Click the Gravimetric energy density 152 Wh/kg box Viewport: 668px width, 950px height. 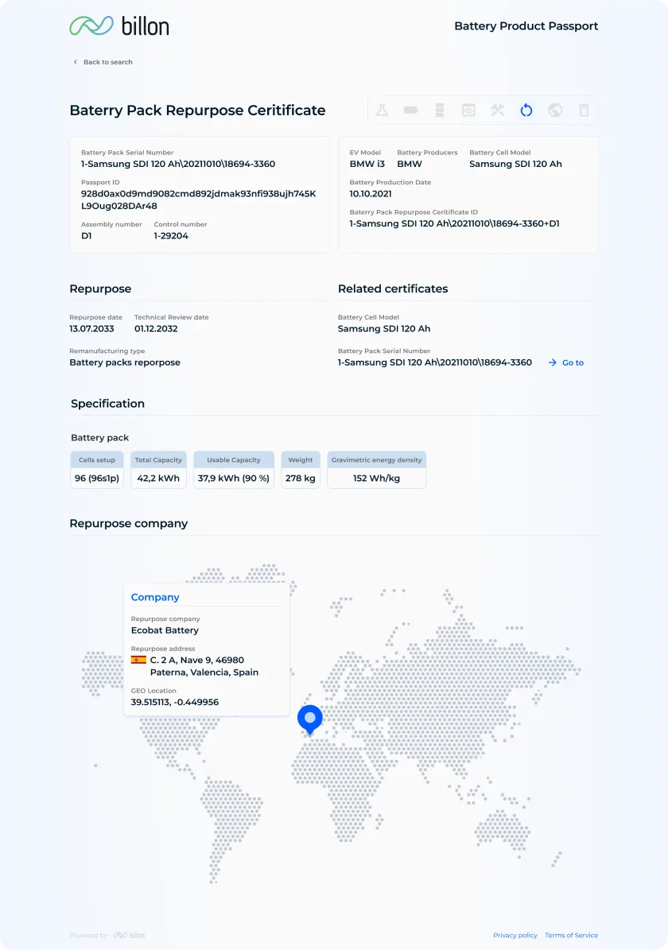coord(376,470)
